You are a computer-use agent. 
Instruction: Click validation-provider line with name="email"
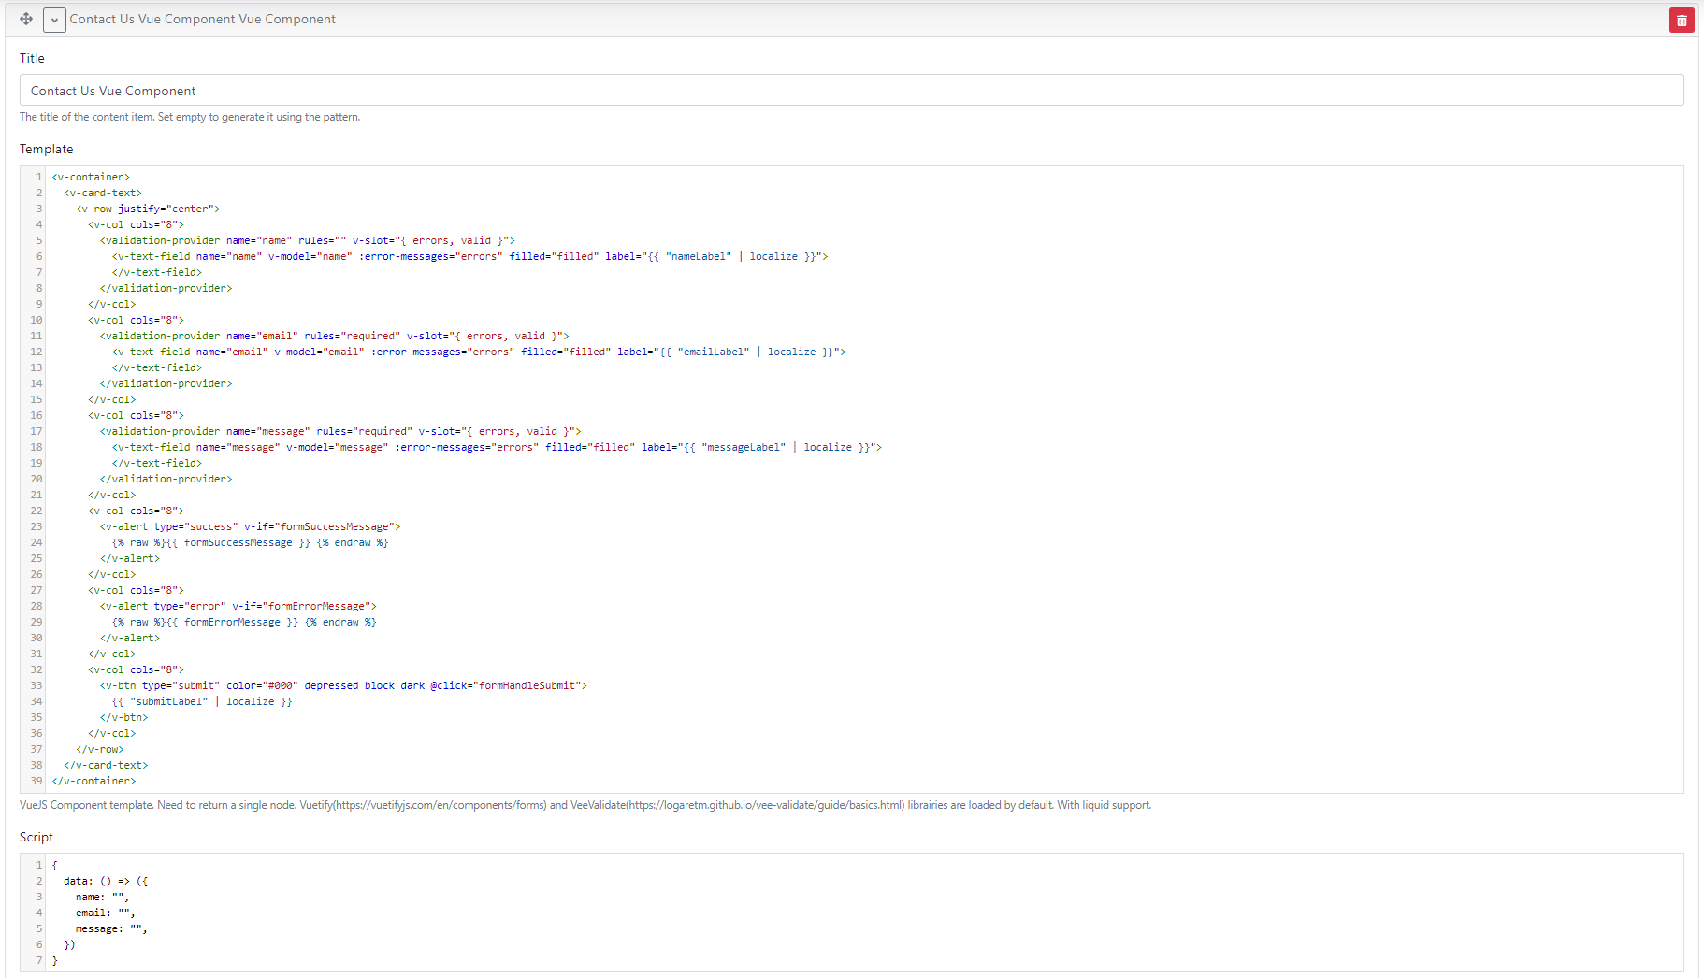[x=335, y=336]
